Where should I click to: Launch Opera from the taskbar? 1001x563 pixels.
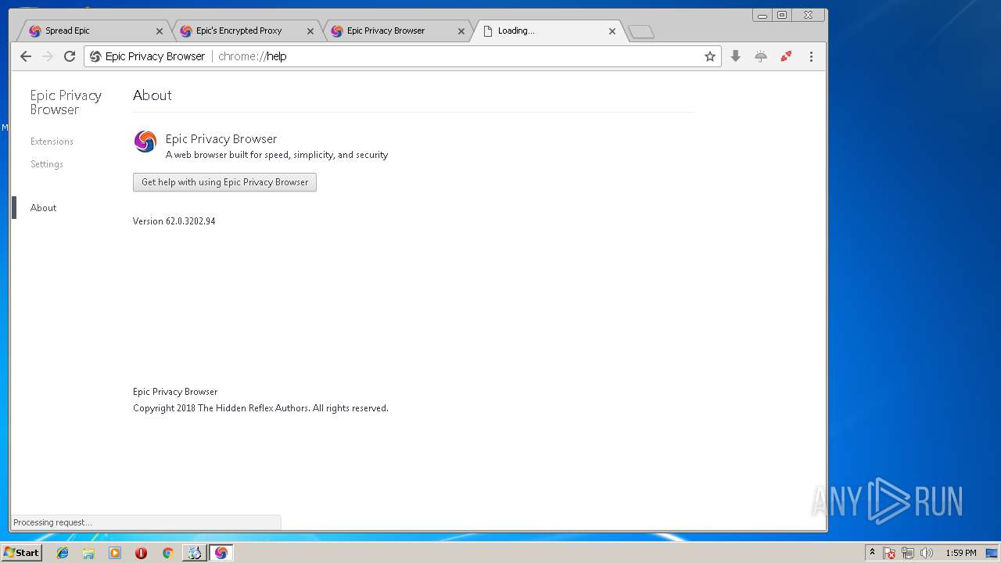click(x=141, y=553)
